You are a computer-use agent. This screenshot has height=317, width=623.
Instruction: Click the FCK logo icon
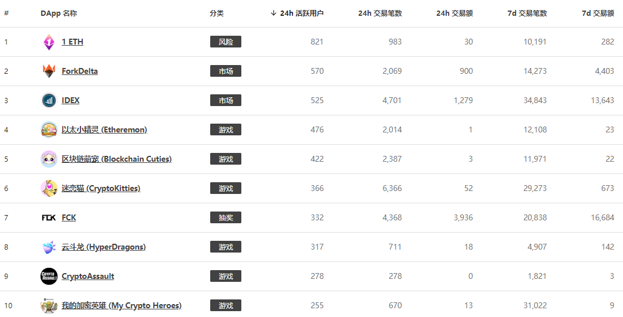click(x=49, y=217)
